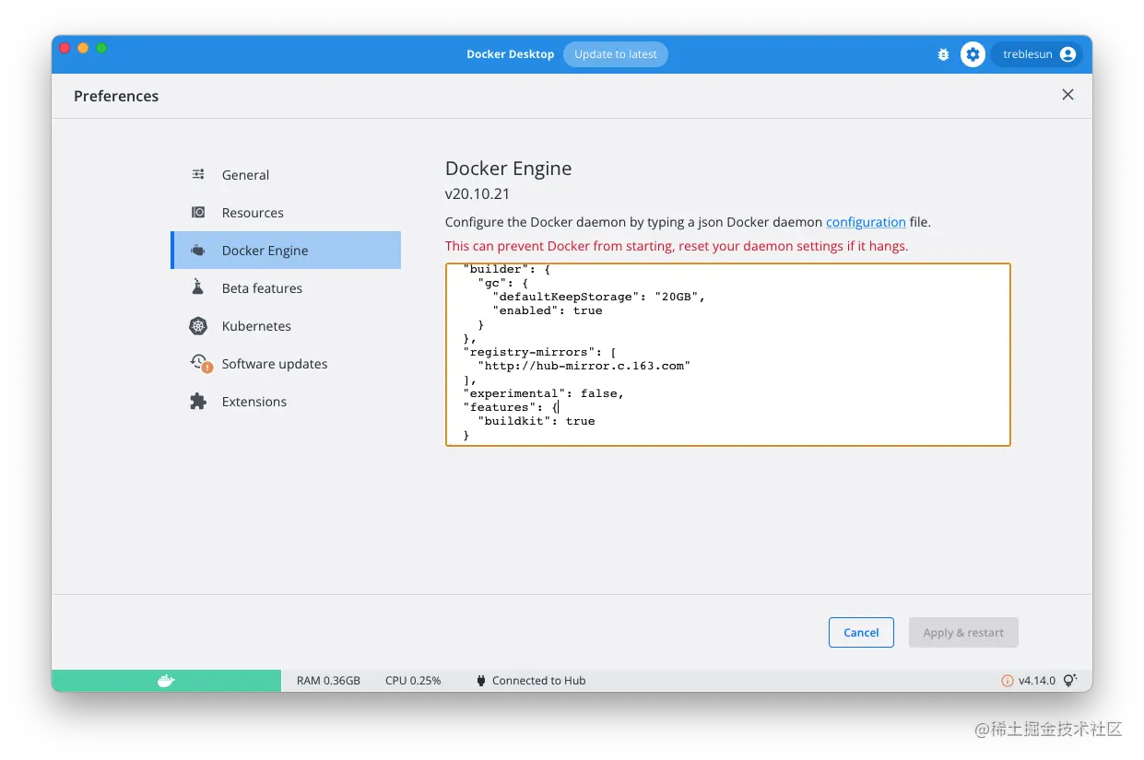The width and height of the screenshot is (1144, 760).
Task: Click the Resources camera-like icon
Action: [198, 212]
